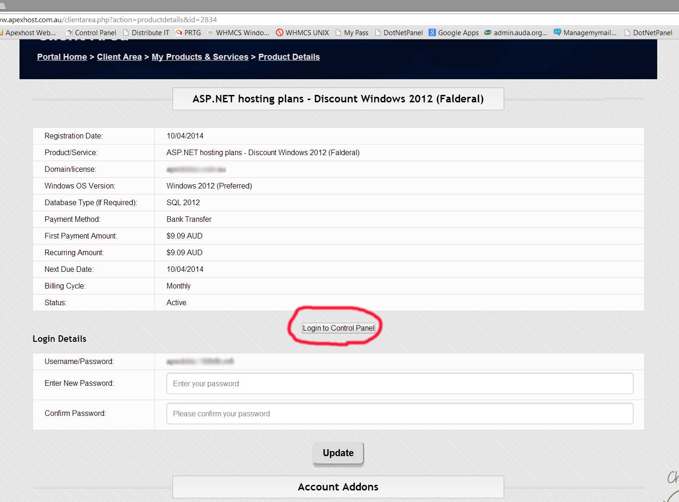
Task: Open the WHMCS UNIX bookmark
Action: coord(302,33)
